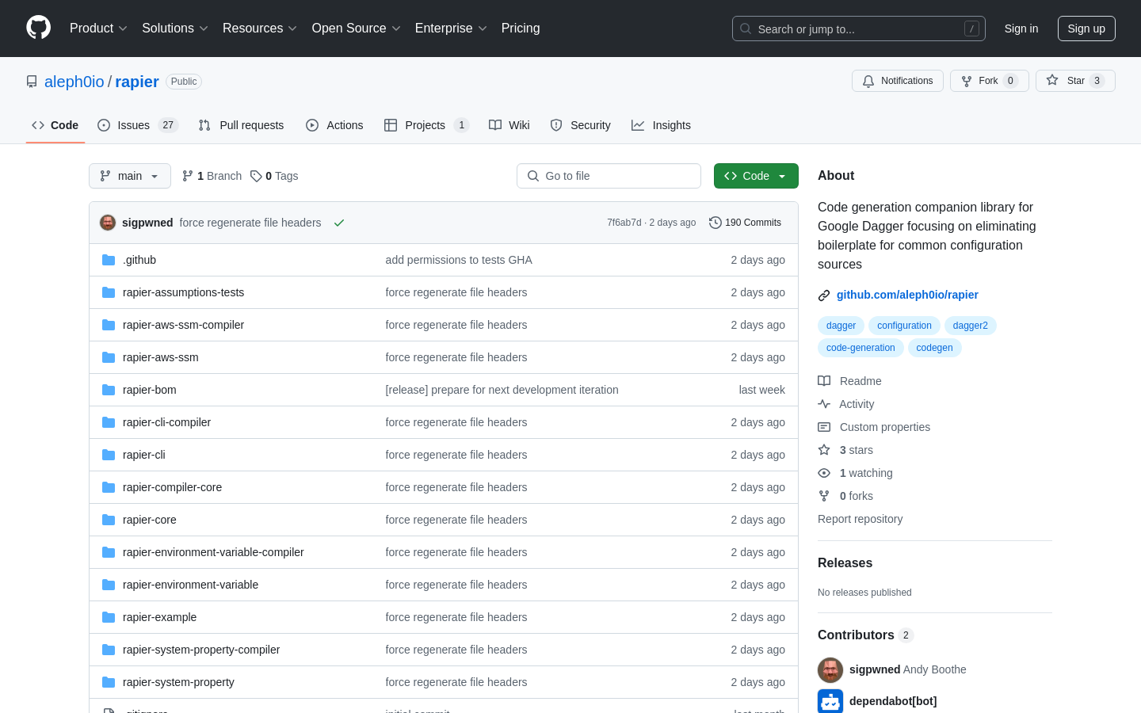1141x713 pixels.
Task: Expand the Solutions menu
Action: 175,29
